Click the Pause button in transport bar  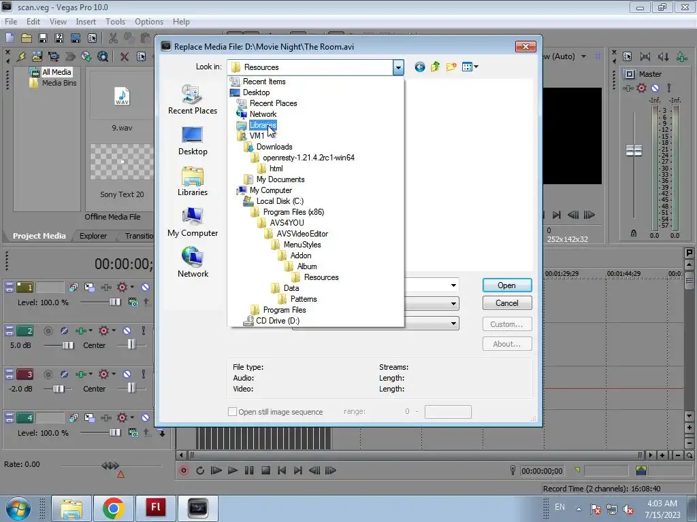[x=249, y=470]
